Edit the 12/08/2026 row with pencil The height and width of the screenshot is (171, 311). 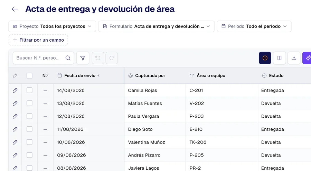(15, 116)
